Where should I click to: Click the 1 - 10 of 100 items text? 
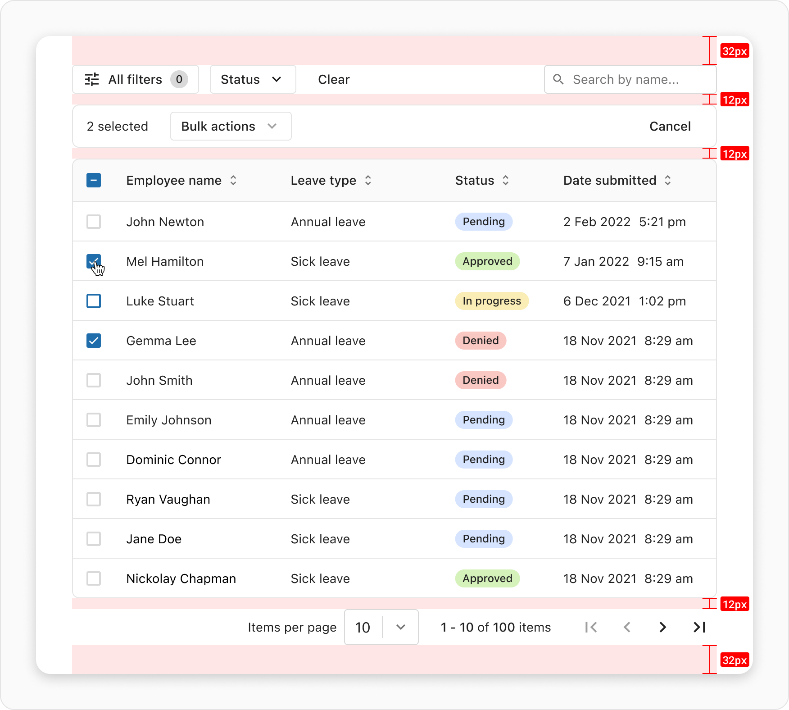click(x=496, y=627)
